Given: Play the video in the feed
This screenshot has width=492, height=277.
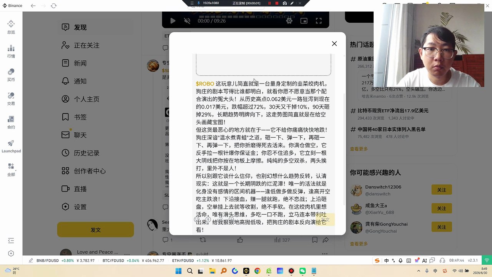Looking at the screenshot, I should click(173, 21).
